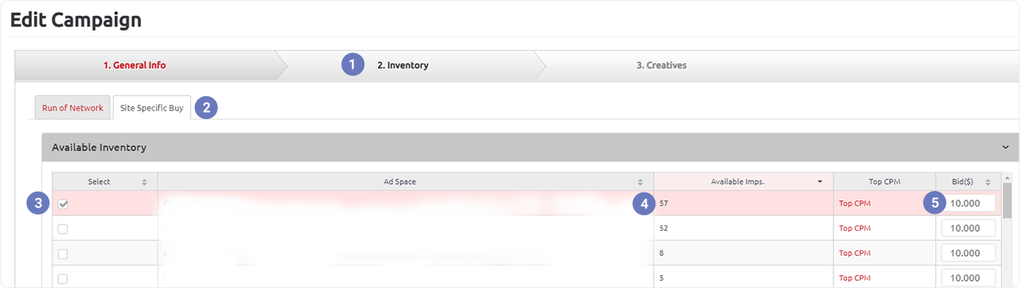Switch to Run of Network tab
Screen dimensions: 1020x288
click(x=72, y=108)
